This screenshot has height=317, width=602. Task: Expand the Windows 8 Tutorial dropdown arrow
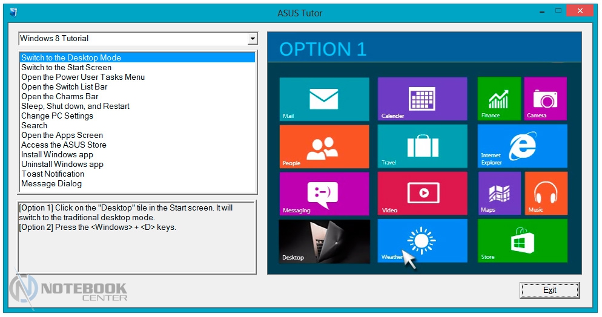click(253, 39)
